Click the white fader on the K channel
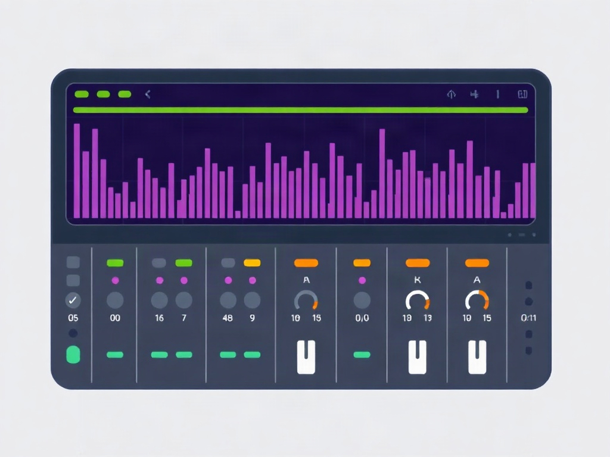 418,357
